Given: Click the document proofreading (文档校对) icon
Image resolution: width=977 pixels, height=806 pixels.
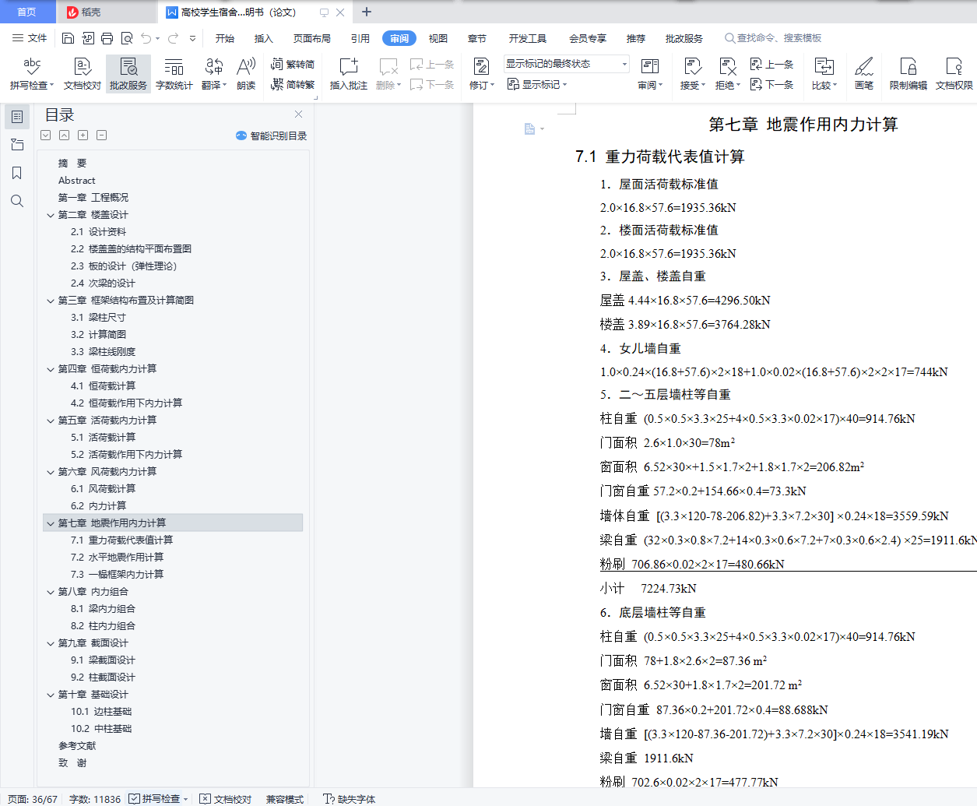Looking at the screenshot, I should pos(83,74).
